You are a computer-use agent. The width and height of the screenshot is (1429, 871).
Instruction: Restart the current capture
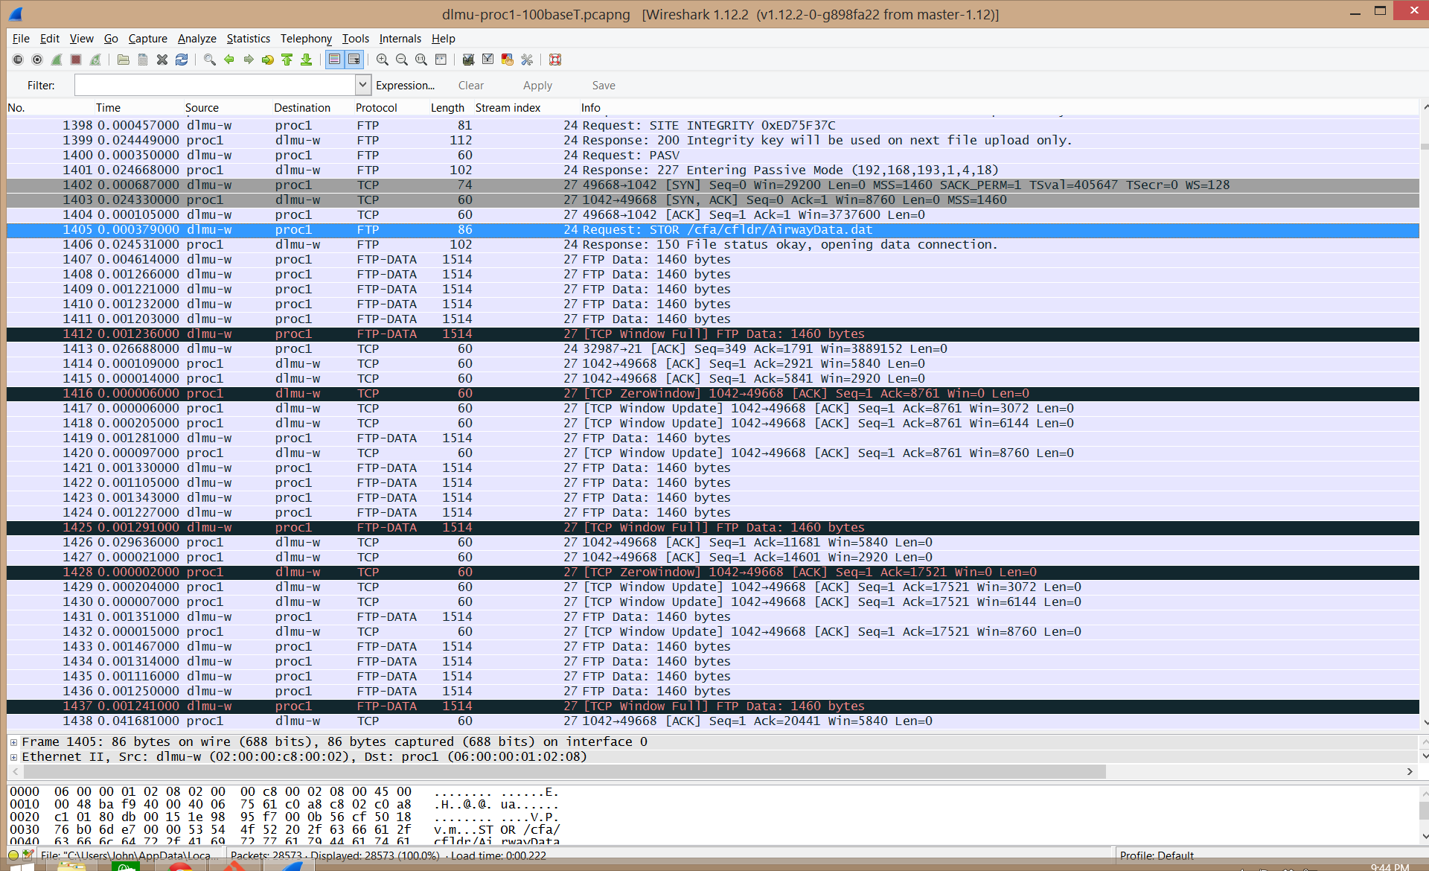pyautogui.click(x=95, y=60)
